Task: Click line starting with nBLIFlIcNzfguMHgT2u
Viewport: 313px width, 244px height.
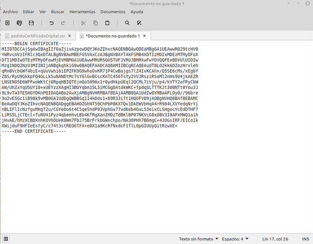Action: point(100,109)
